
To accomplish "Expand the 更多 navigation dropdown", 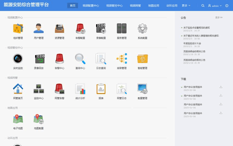I will [x=186, y=6].
